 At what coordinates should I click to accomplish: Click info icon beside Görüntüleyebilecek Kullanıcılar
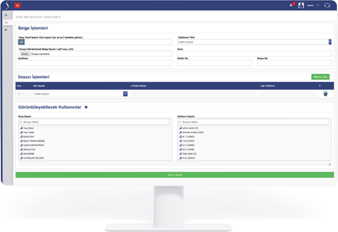(x=86, y=107)
